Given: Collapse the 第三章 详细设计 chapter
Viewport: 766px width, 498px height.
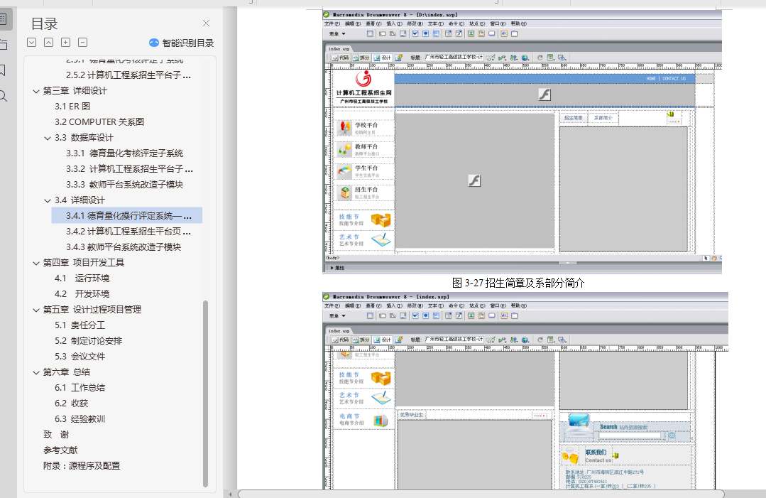Looking at the screenshot, I should tap(36, 91).
